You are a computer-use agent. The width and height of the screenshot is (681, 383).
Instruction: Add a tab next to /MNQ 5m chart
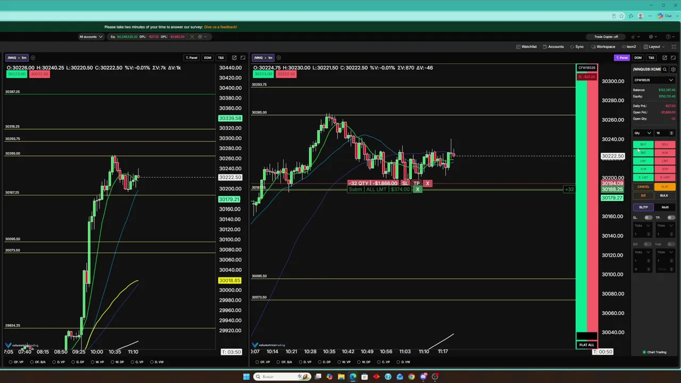click(32, 57)
